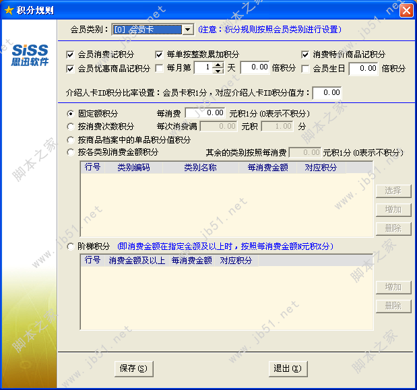The image size is (417, 390).
Task: Decrease the 每月第 day spinner value
Action: pyautogui.click(x=218, y=71)
